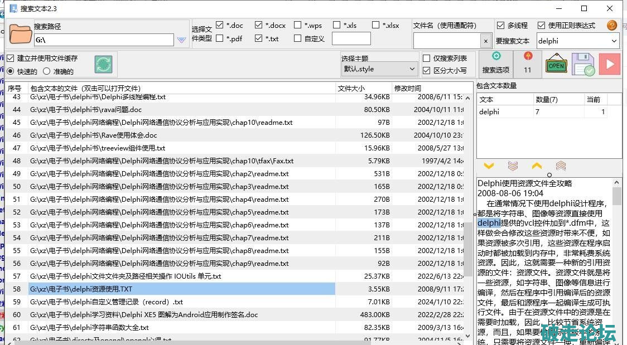Expand the search path history dropdown arrow
The width and height of the screenshot is (627, 345).
[181, 40]
